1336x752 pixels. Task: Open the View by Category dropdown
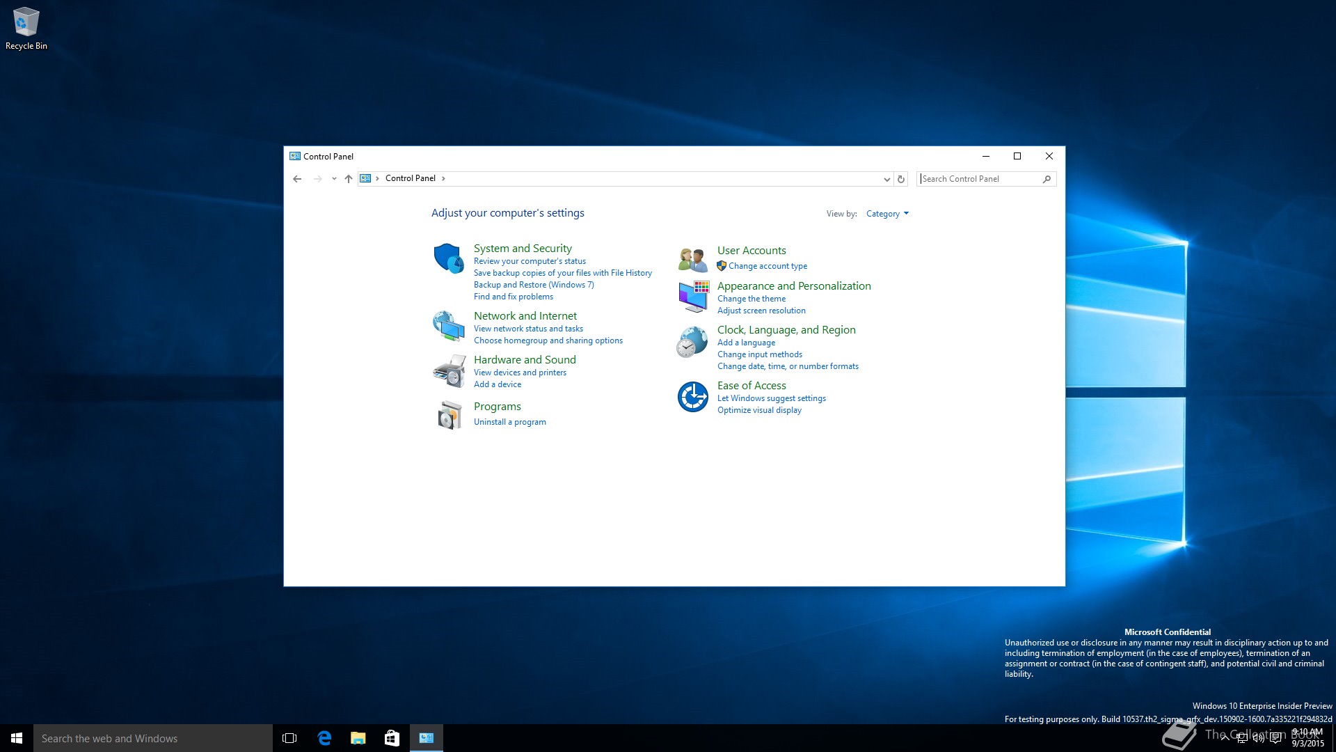pos(887,214)
